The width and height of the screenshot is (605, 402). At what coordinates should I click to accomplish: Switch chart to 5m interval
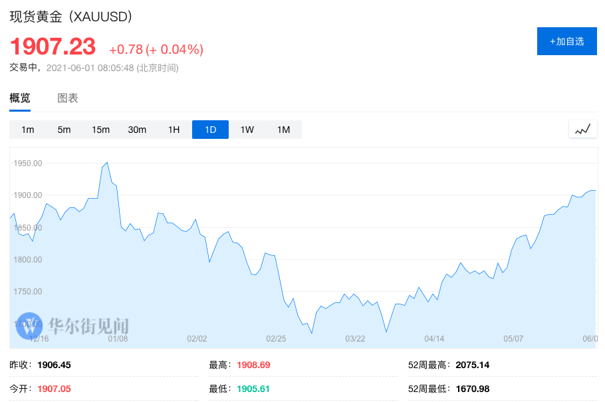pos(64,130)
